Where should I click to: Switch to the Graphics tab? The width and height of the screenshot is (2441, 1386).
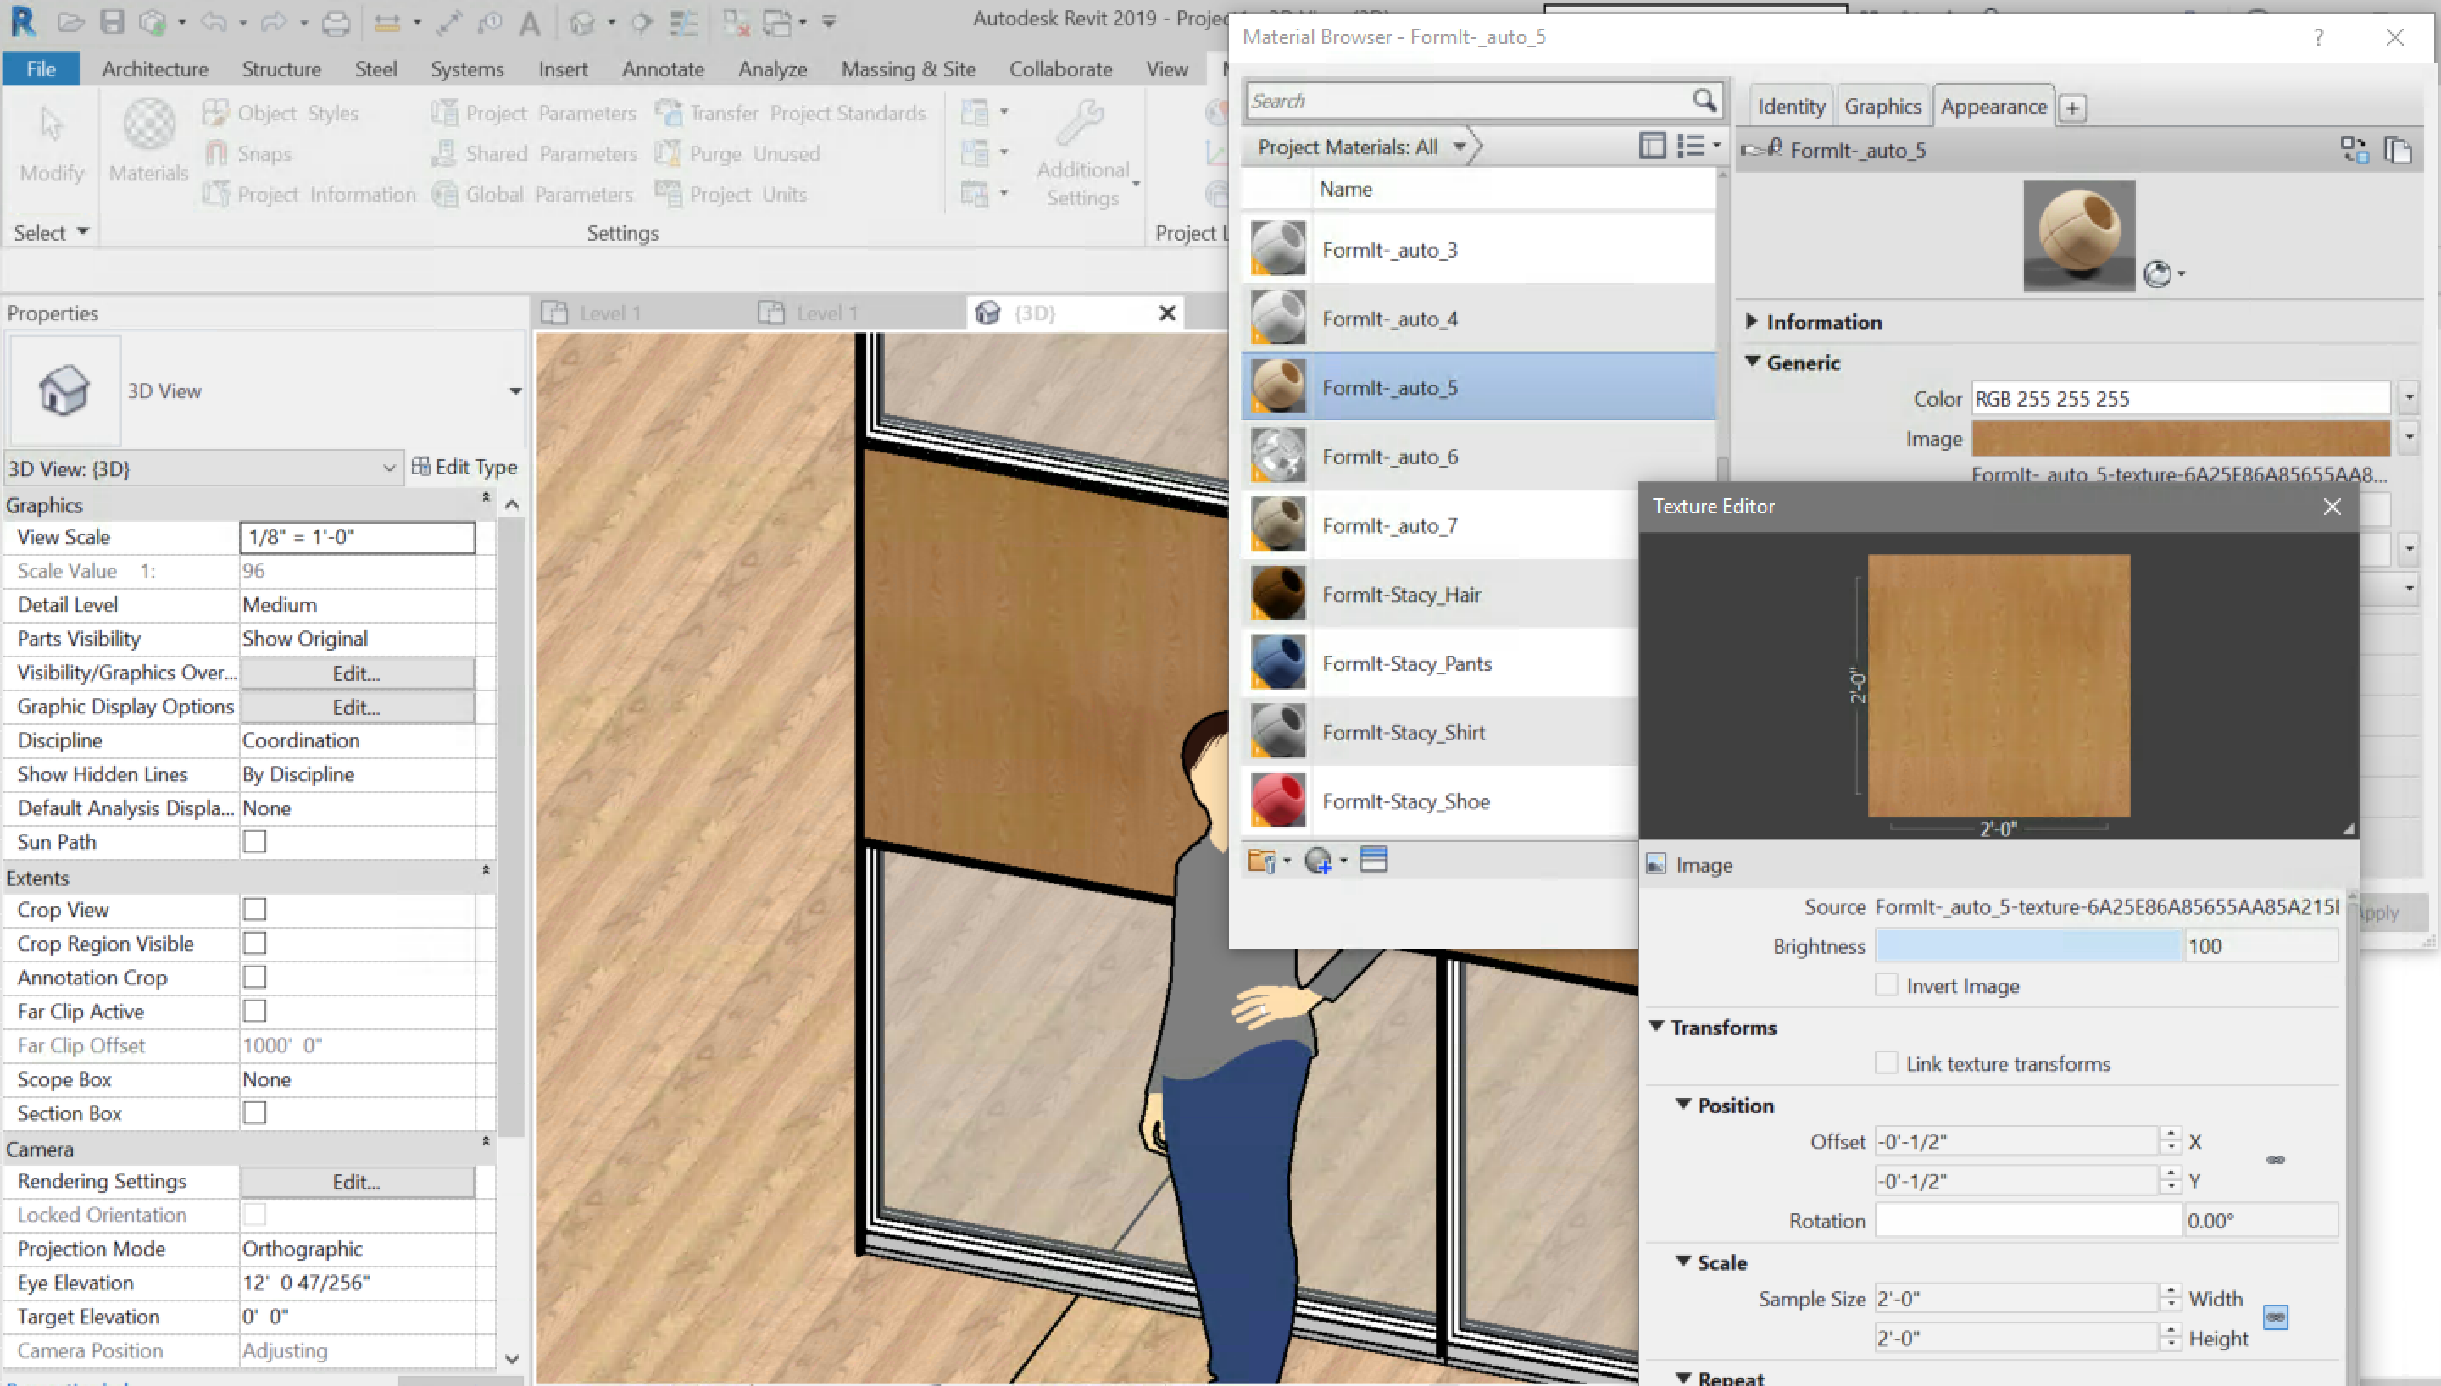(1882, 106)
